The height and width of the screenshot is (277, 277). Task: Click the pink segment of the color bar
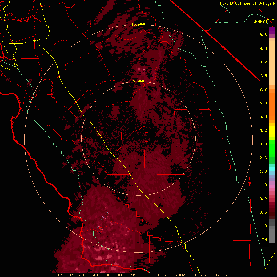pyautogui.click(x=272, y=187)
